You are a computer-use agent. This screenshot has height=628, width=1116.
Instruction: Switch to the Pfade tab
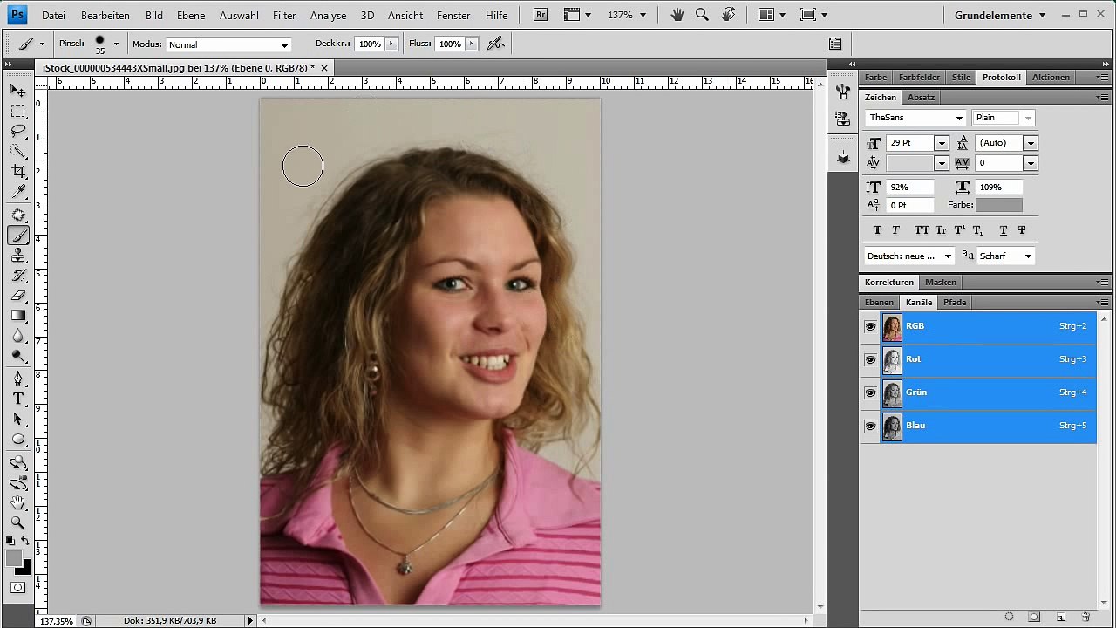955,303
